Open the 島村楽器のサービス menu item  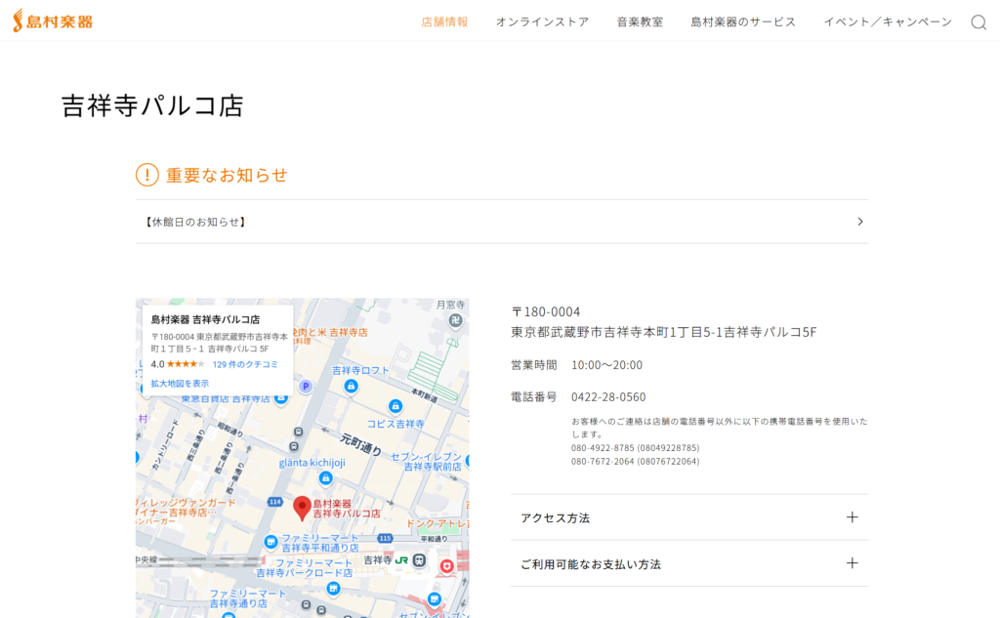(743, 21)
